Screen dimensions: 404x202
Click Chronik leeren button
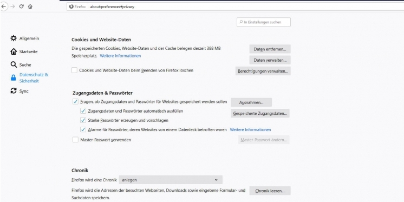point(270,191)
